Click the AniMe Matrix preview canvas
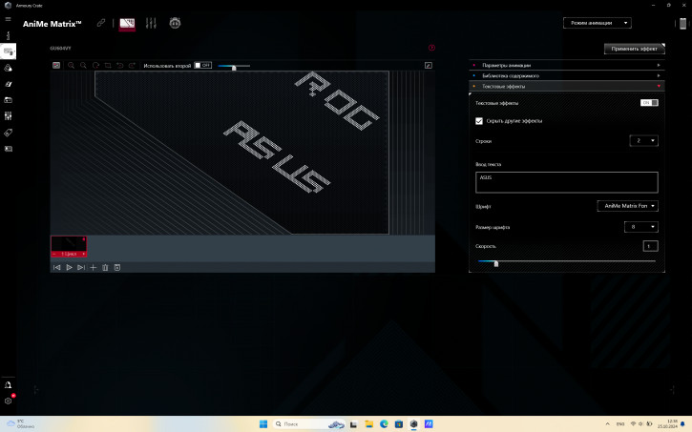Screen dimensions: 692x432 (241, 153)
